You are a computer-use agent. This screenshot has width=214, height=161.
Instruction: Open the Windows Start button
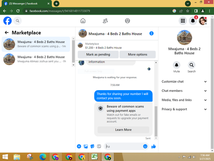5,157
